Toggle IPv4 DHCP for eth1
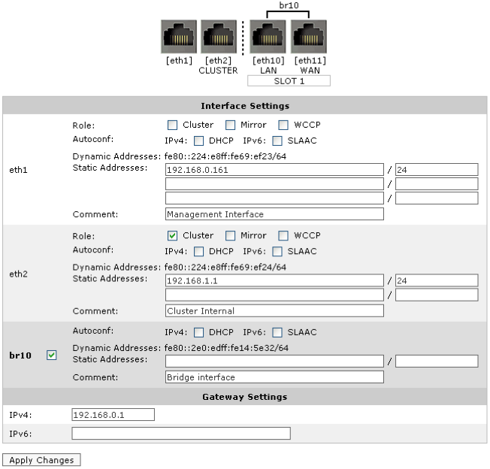Viewport: 490px width, 469px height. pyautogui.click(x=198, y=141)
